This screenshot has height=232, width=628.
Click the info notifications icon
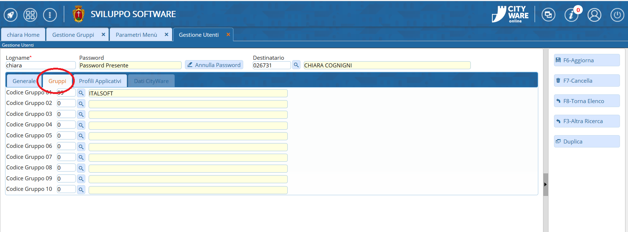click(571, 15)
